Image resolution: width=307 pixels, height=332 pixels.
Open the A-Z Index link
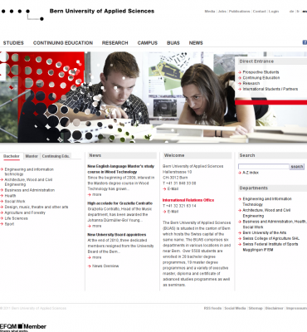coord(251,173)
